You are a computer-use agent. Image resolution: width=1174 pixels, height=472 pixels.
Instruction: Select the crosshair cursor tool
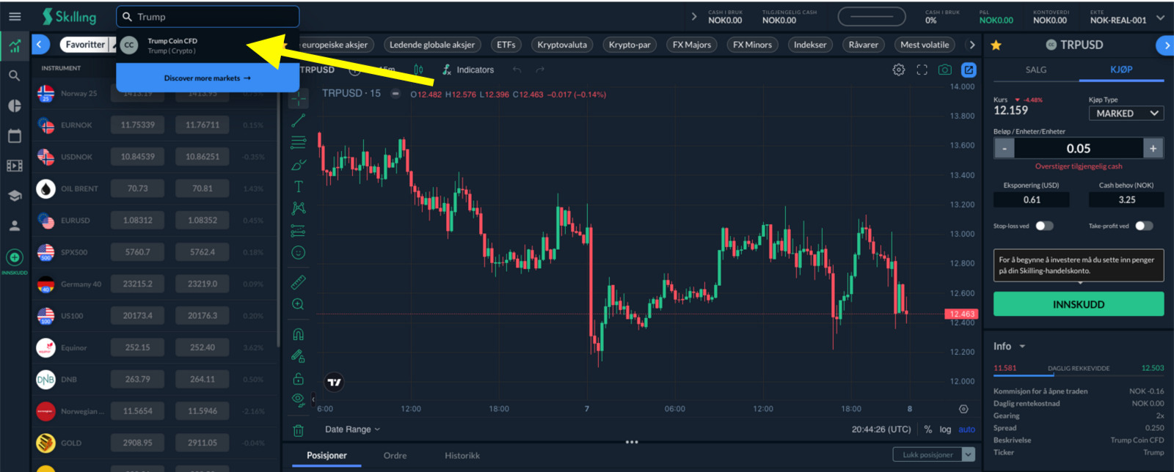[x=299, y=98]
